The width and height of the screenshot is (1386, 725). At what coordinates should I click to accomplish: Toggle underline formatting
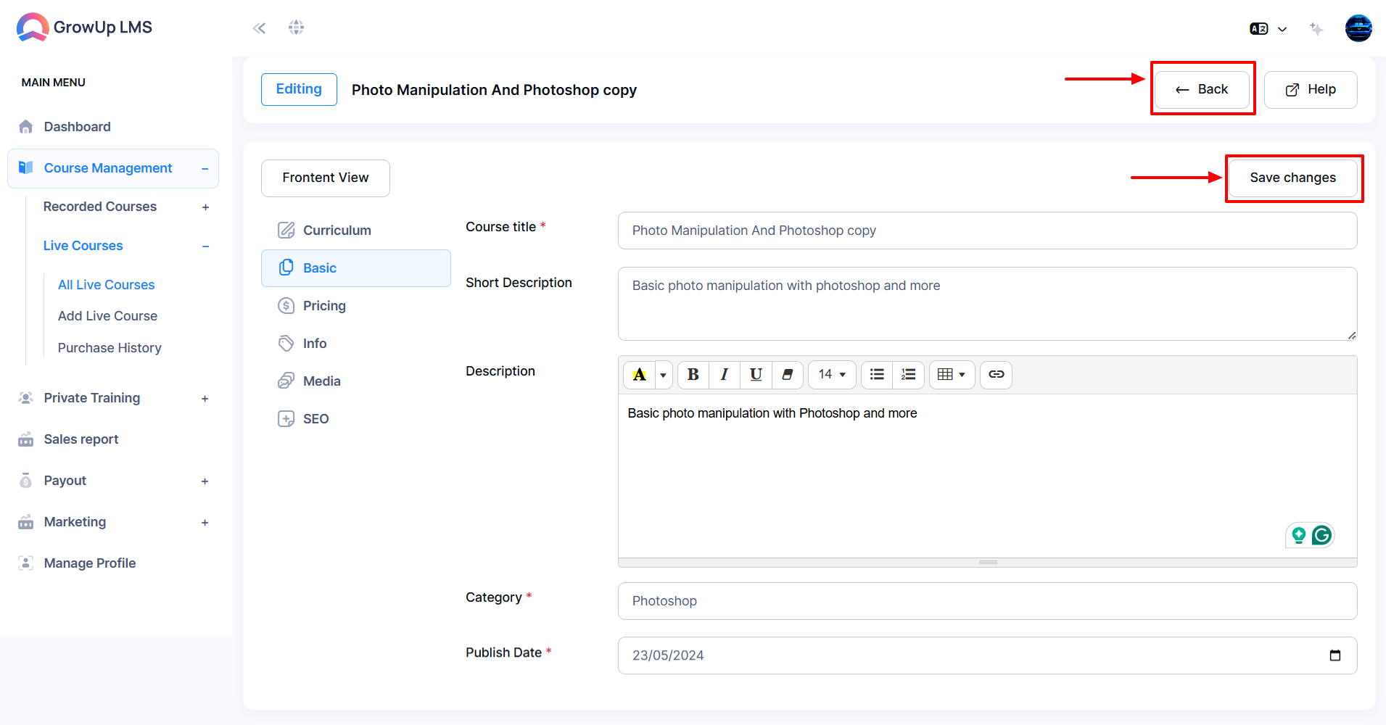click(x=756, y=375)
